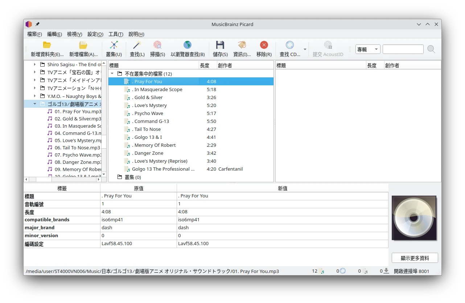The image size is (465, 303).
Task: Click the Save floppy disk icon
Action: click(x=220, y=45)
